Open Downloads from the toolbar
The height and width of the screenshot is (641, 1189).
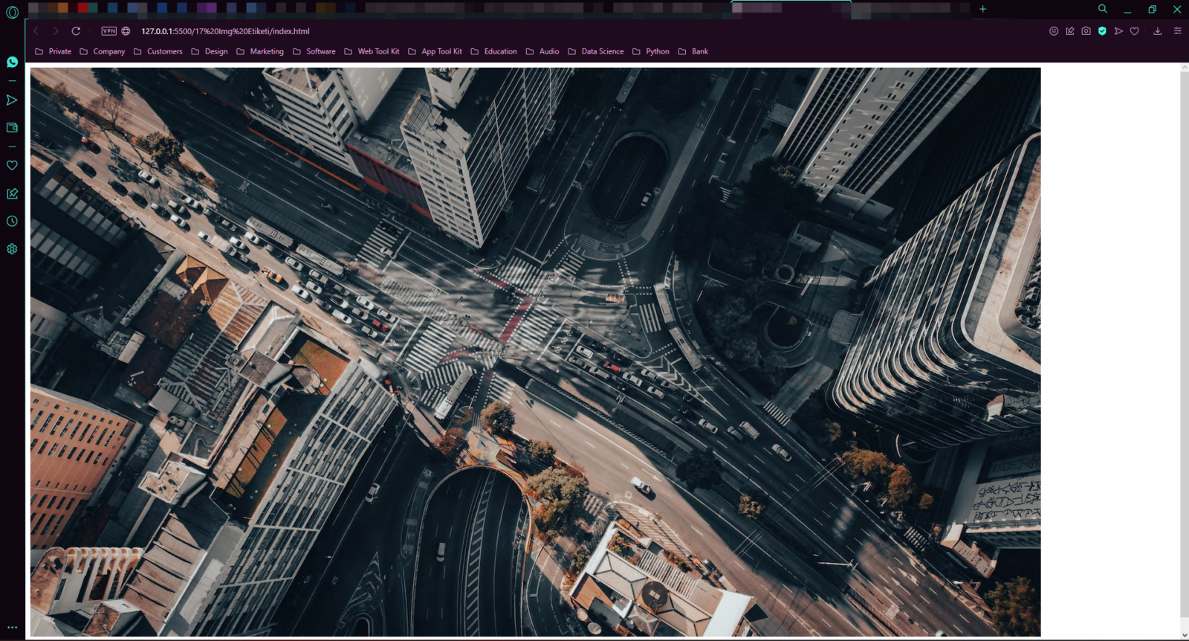1157,31
